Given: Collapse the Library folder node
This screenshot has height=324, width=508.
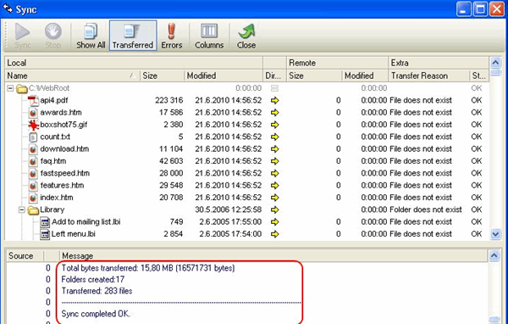Looking at the screenshot, I should coord(22,210).
